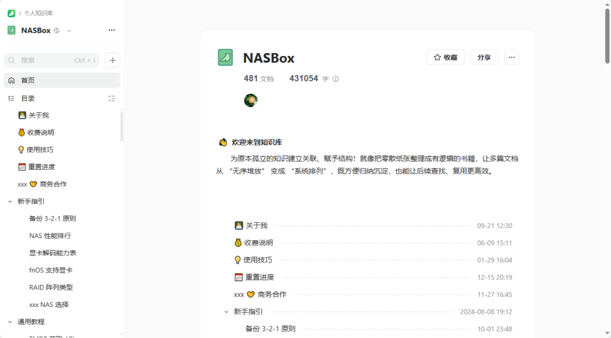
Task: Click the NASBox logo icon in the document header
Action: [225, 57]
